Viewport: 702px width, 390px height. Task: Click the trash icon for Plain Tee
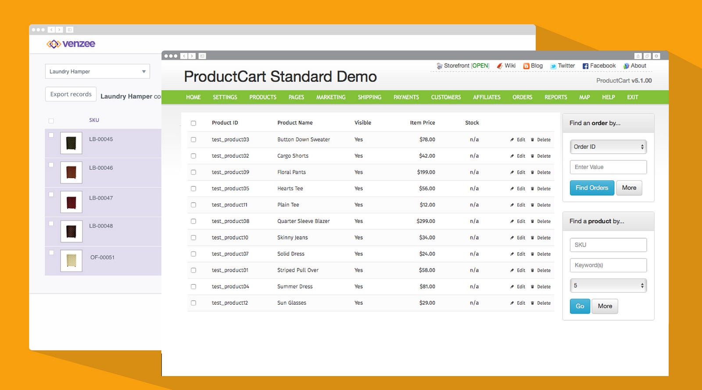tap(532, 205)
